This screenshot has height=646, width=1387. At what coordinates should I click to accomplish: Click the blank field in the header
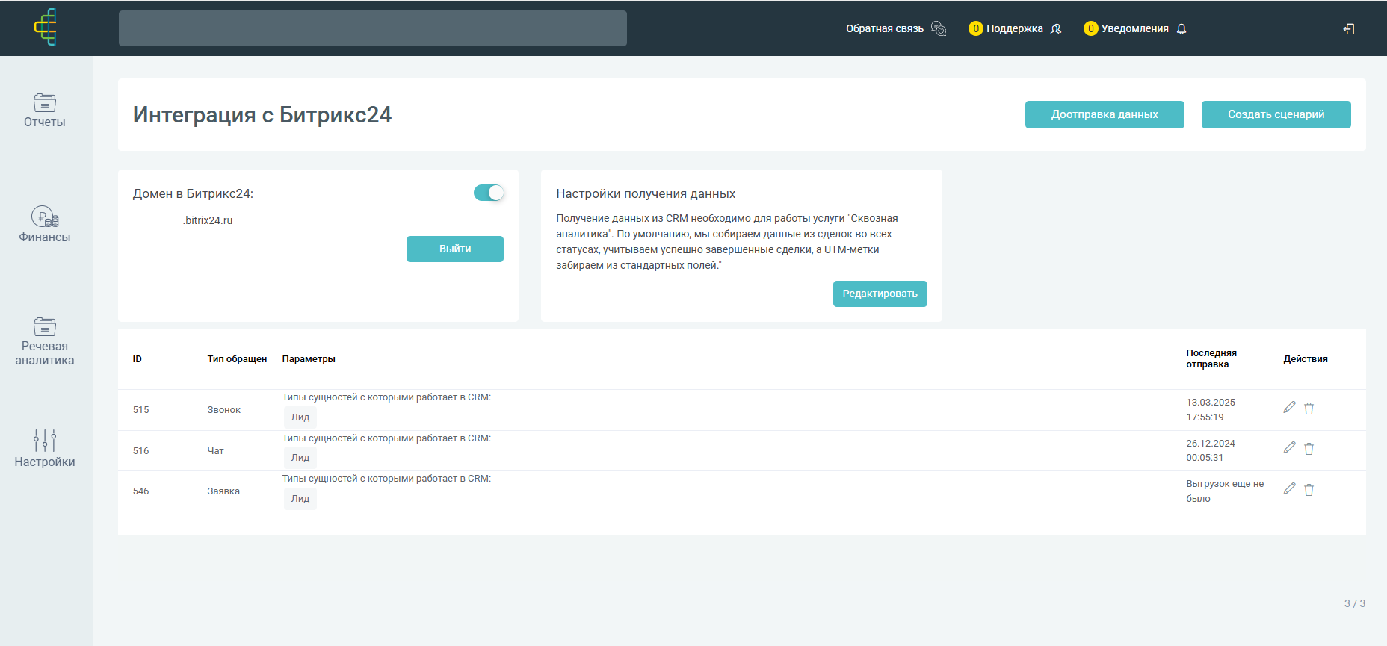[373, 28]
